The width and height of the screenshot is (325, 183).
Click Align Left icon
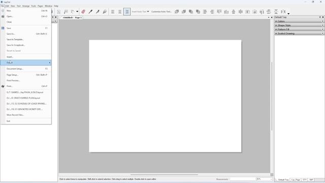tap(205, 12)
